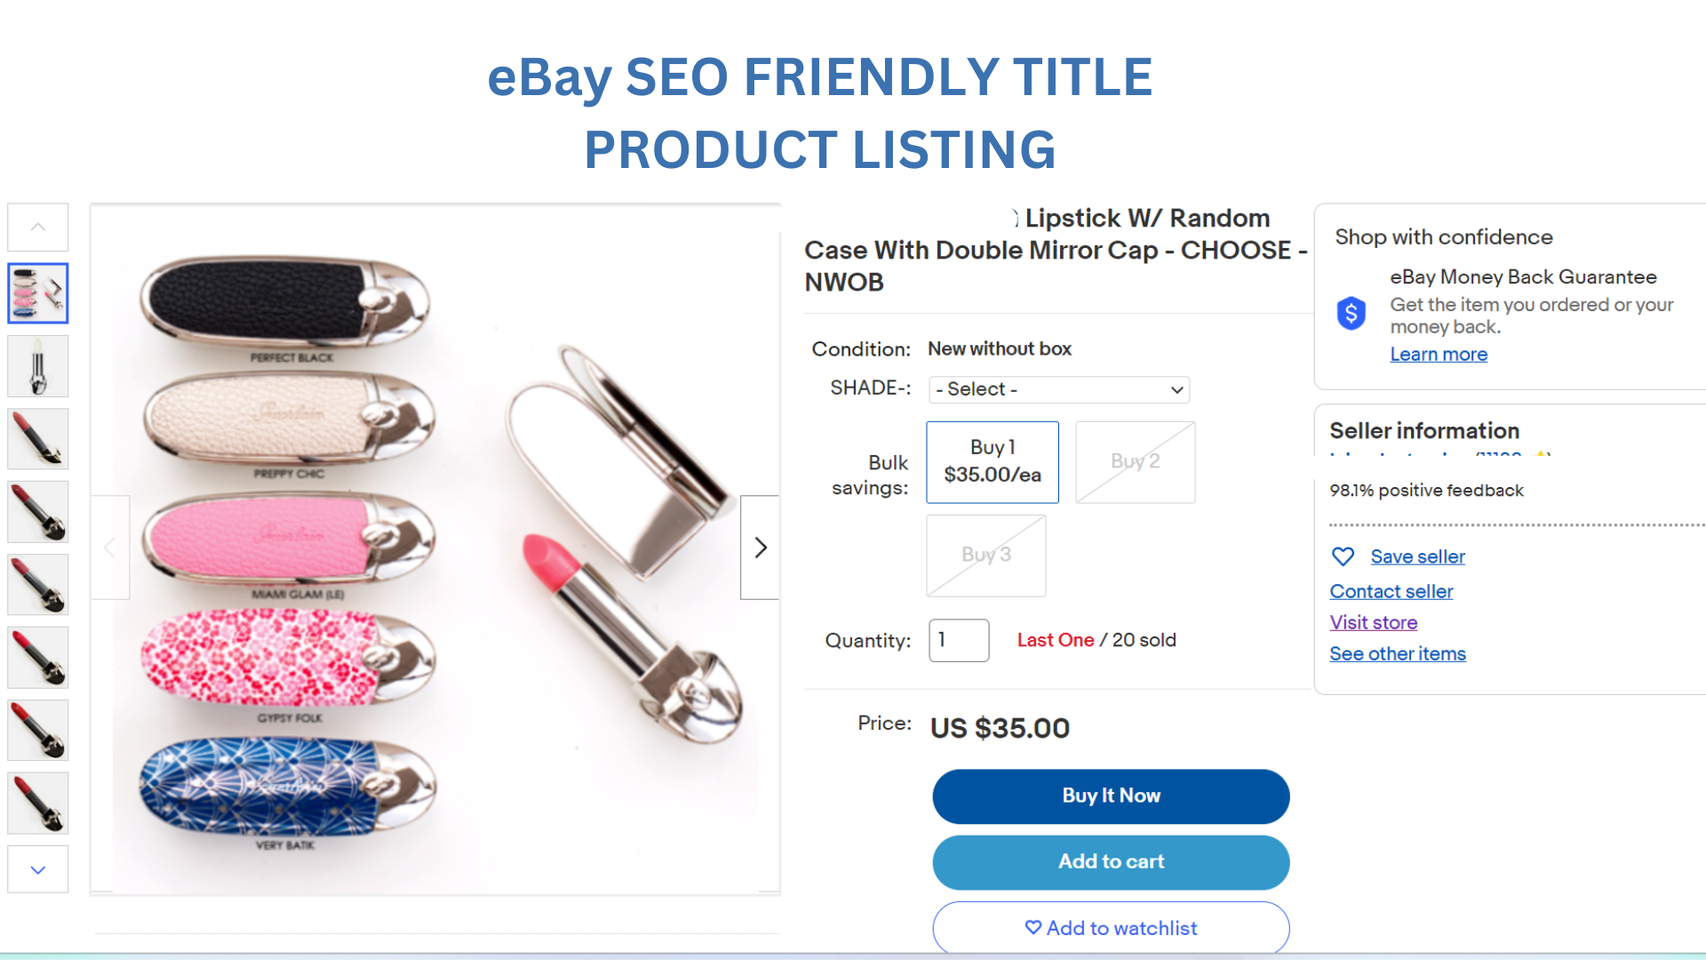Follow the See other items link
Screen dimensions: 1706x960
tap(1397, 654)
